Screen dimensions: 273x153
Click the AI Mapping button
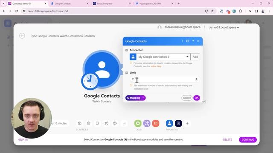pos(136,98)
